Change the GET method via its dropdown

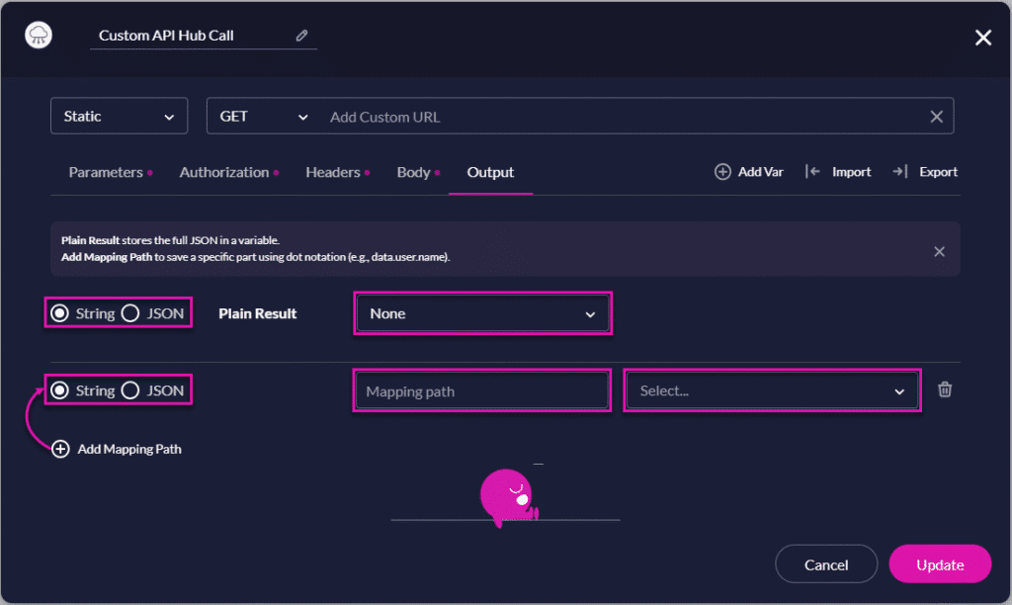pyautogui.click(x=260, y=116)
